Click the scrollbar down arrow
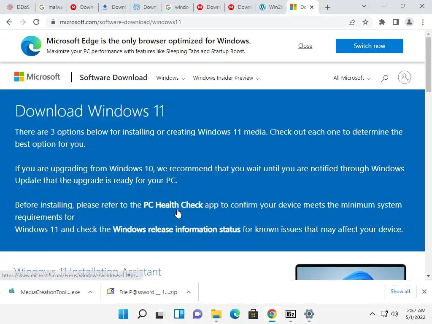The width and height of the screenshot is (432, 324). [428, 276]
